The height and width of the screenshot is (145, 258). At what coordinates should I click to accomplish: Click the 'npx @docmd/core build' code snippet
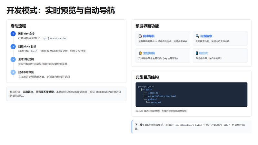pos(188,125)
